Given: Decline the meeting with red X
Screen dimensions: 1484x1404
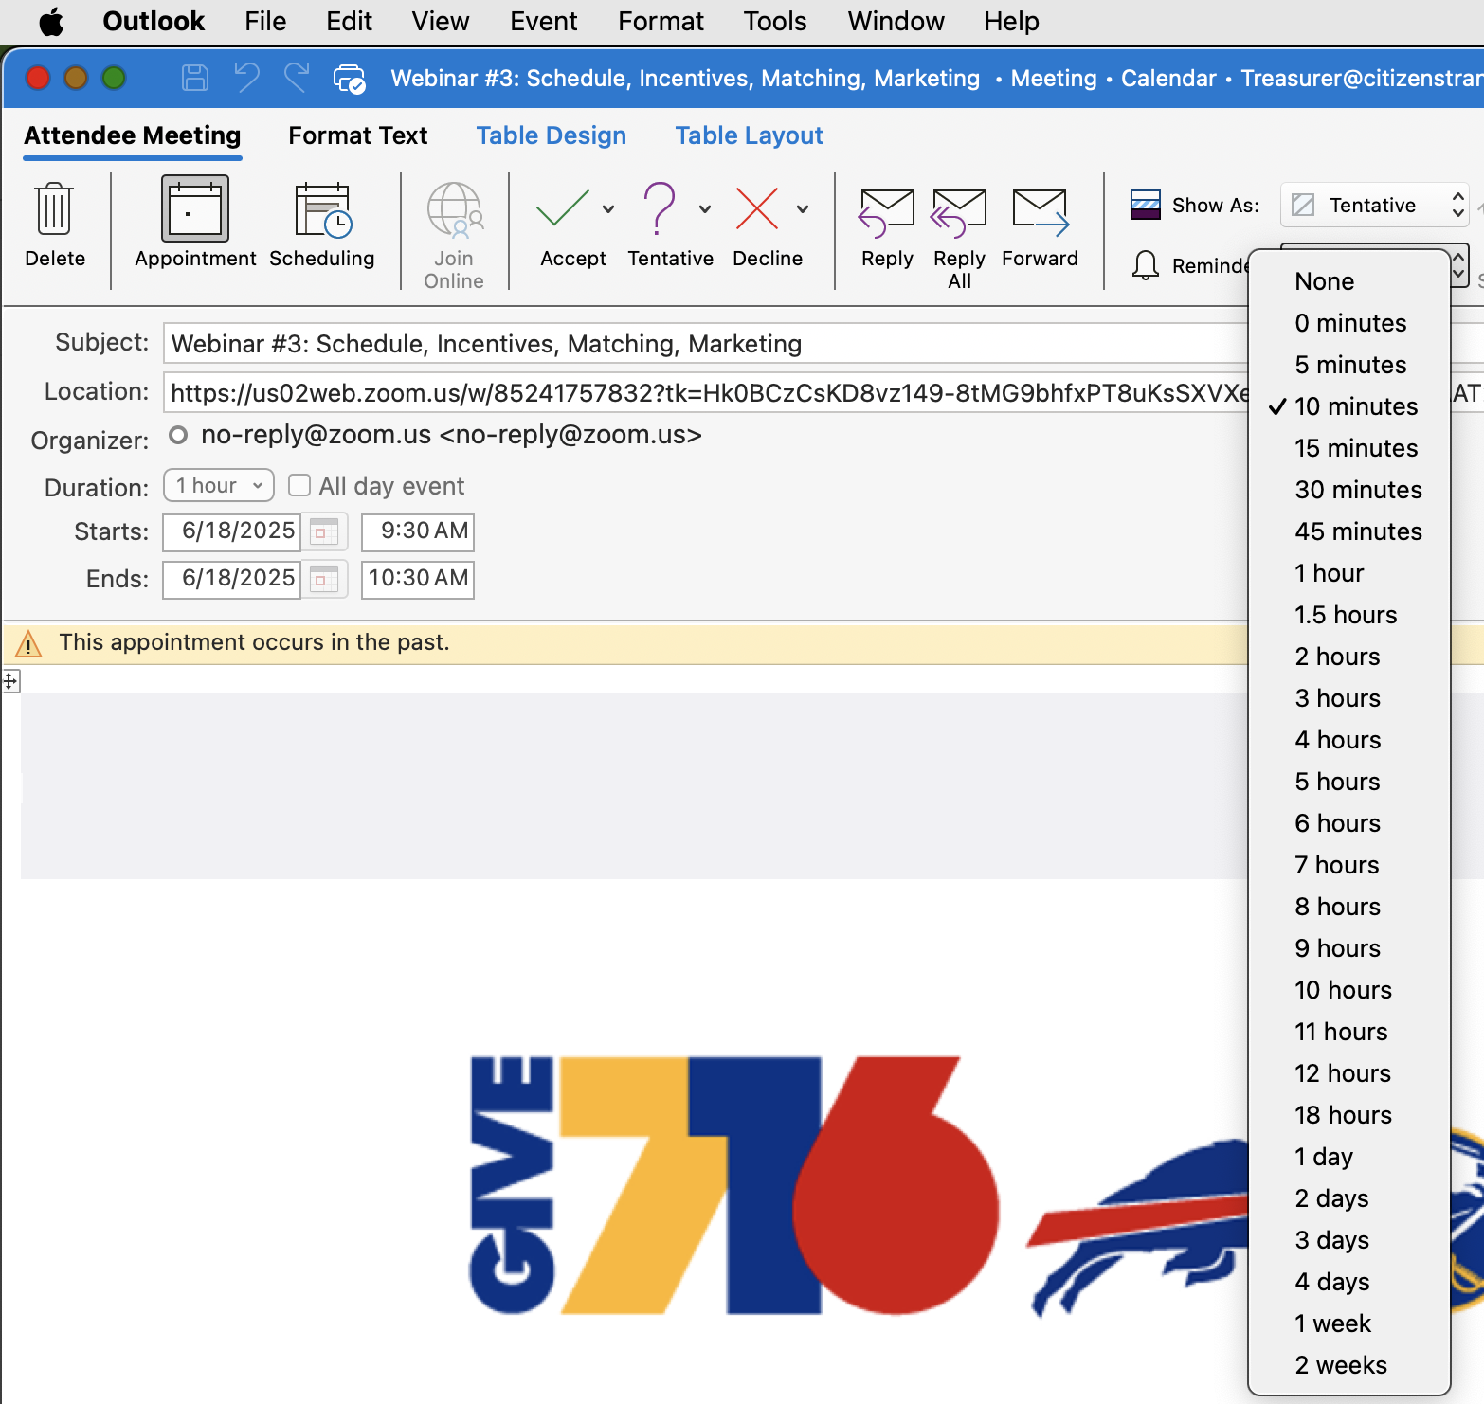Looking at the screenshot, I should [757, 208].
